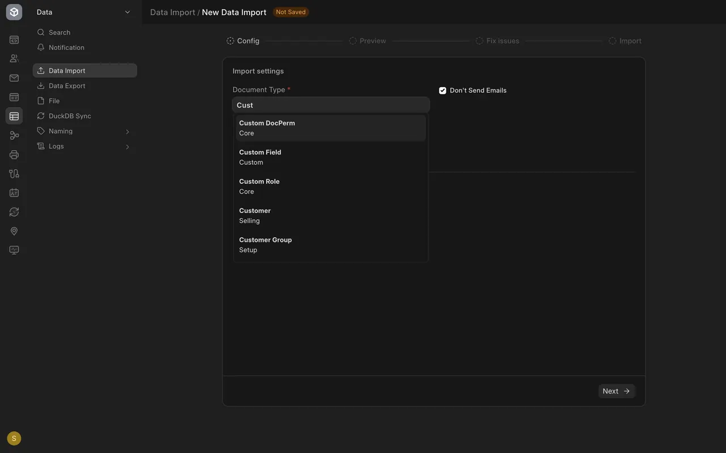
Task: Click the Not Saved status badge
Action: [290, 12]
